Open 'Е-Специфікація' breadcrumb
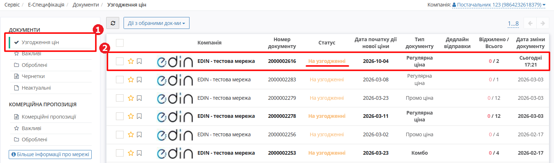The width and height of the screenshot is (554, 163). click(46, 5)
